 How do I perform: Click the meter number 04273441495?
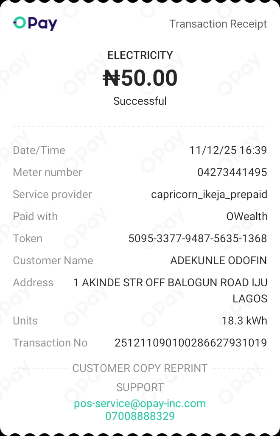[x=232, y=172]
